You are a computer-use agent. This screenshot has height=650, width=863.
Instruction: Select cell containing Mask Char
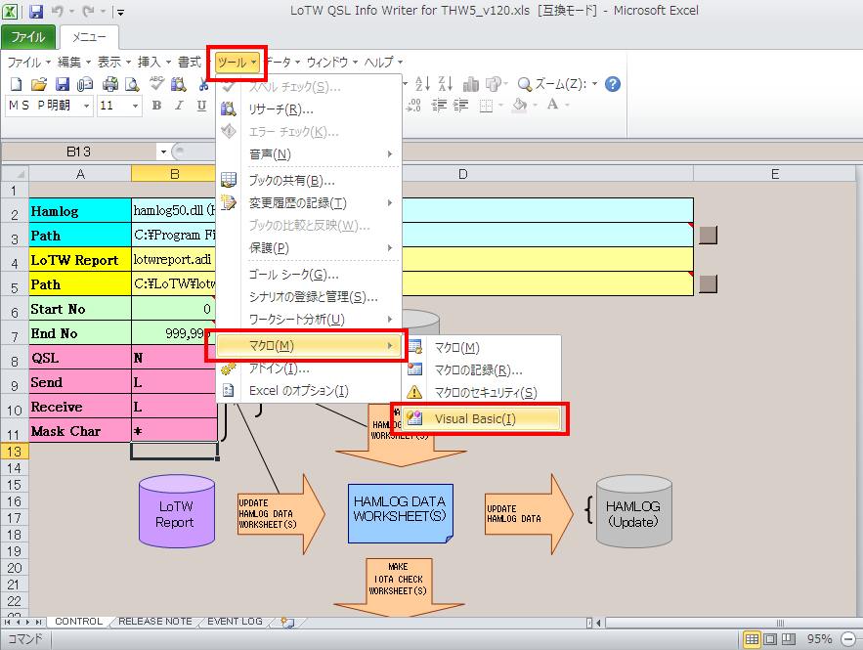tap(80, 431)
